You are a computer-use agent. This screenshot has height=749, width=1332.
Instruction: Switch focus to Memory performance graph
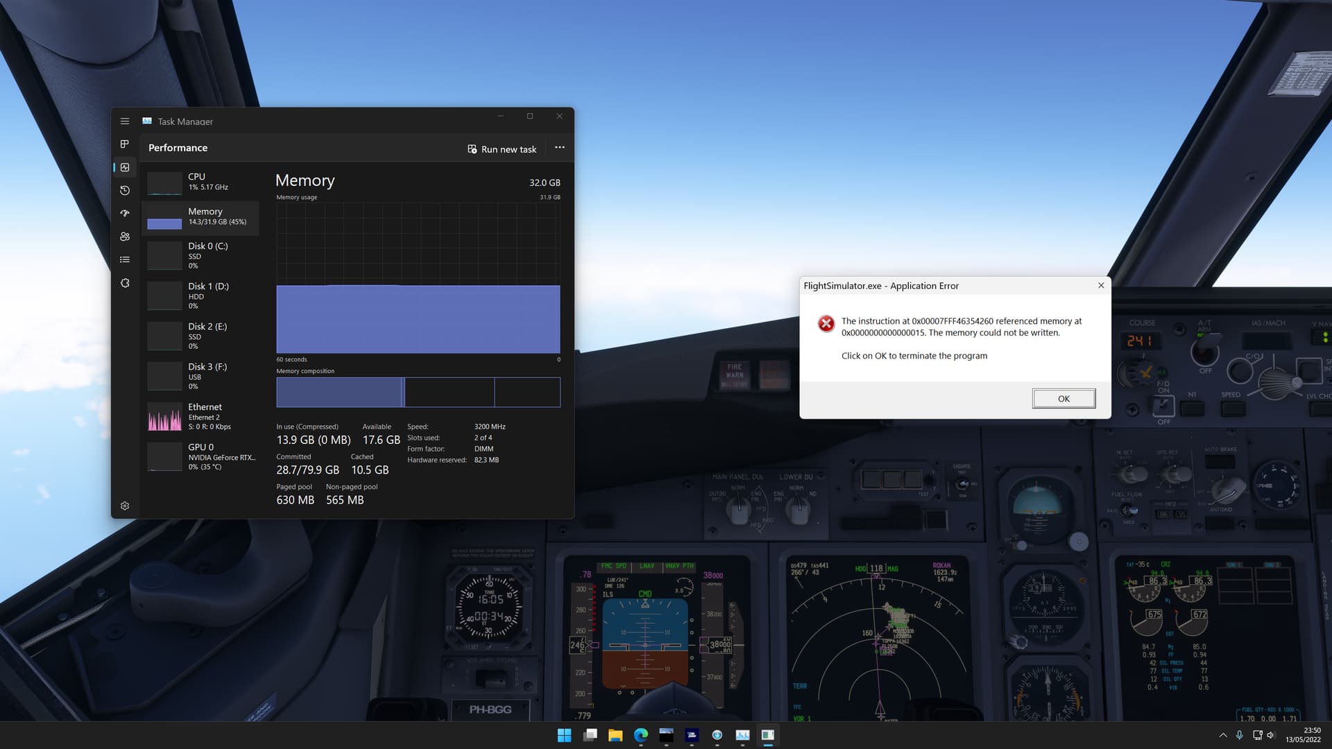pyautogui.click(x=201, y=218)
